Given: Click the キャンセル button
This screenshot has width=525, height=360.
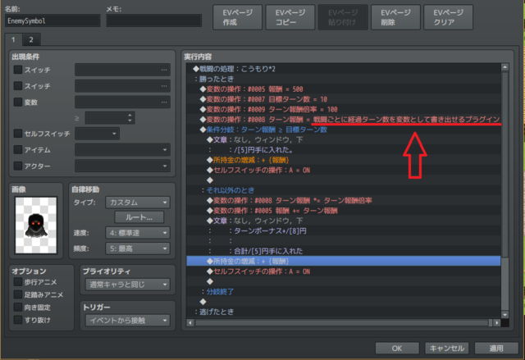Looking at the screenshot, I should [446, 349].
